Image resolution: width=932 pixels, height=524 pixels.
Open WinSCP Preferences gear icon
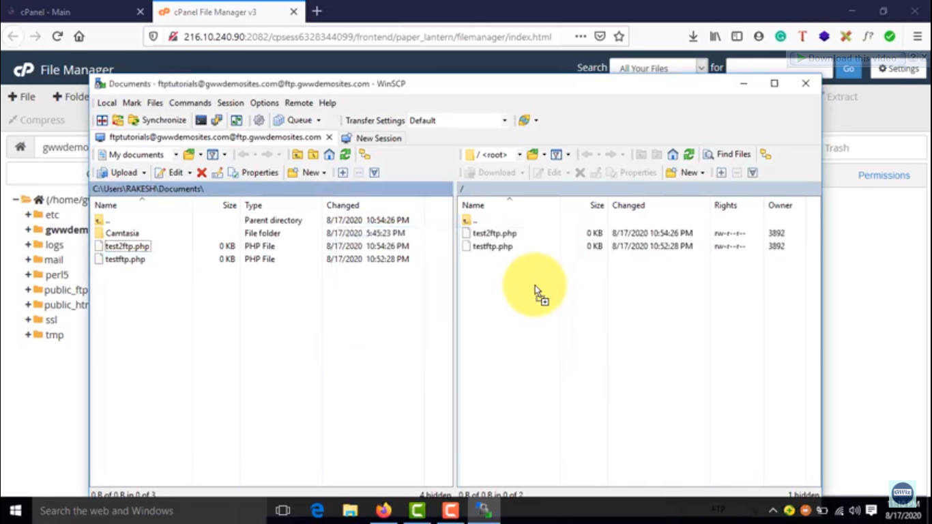point(259,120)
